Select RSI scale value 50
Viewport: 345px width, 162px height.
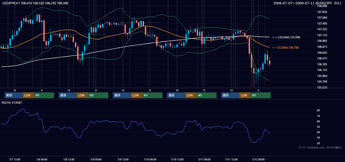pyautogui.click(x=319, y=127)
